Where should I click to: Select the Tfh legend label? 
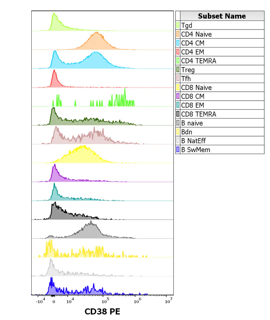tap(186, 78)
